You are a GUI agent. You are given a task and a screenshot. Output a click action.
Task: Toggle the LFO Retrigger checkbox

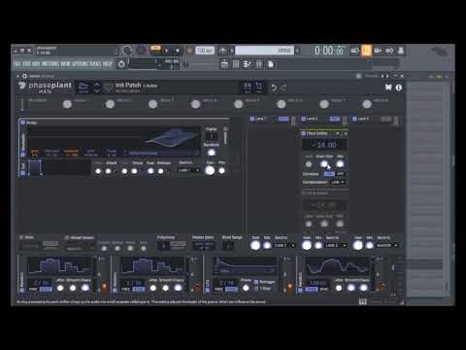[256, 282]
